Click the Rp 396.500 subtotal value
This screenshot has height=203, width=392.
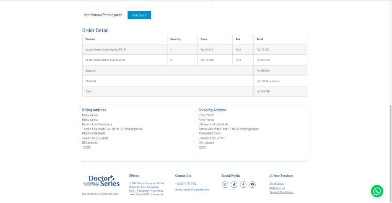pyautogui.click(x=263, y=71)
